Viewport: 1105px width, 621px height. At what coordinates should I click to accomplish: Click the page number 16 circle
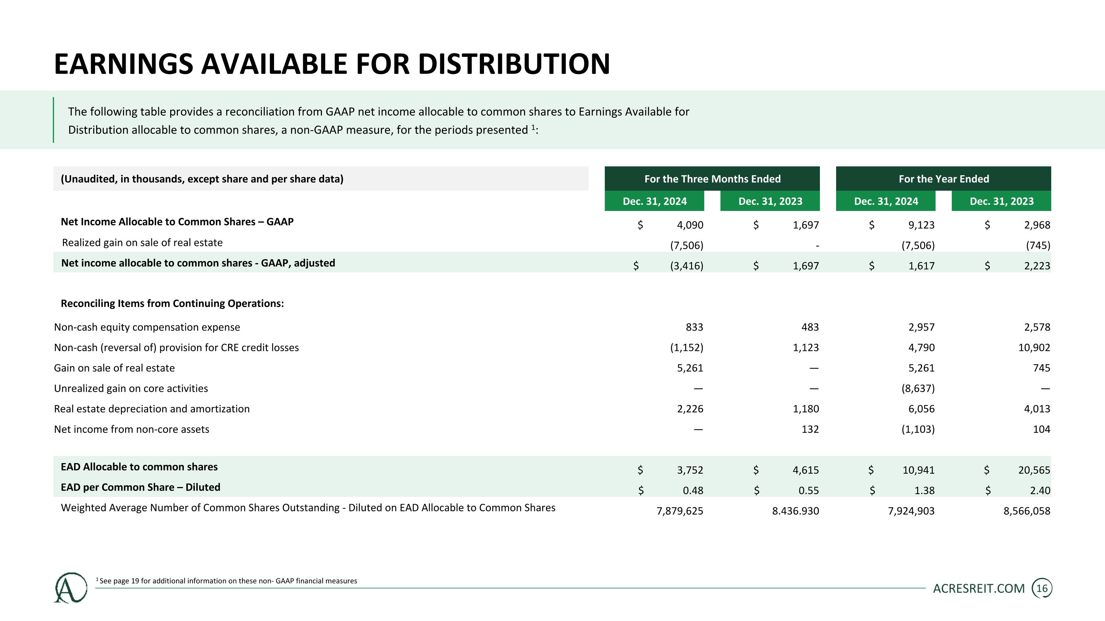1042,589
